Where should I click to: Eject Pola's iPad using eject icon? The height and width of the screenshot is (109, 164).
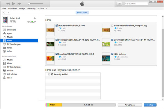35,18
